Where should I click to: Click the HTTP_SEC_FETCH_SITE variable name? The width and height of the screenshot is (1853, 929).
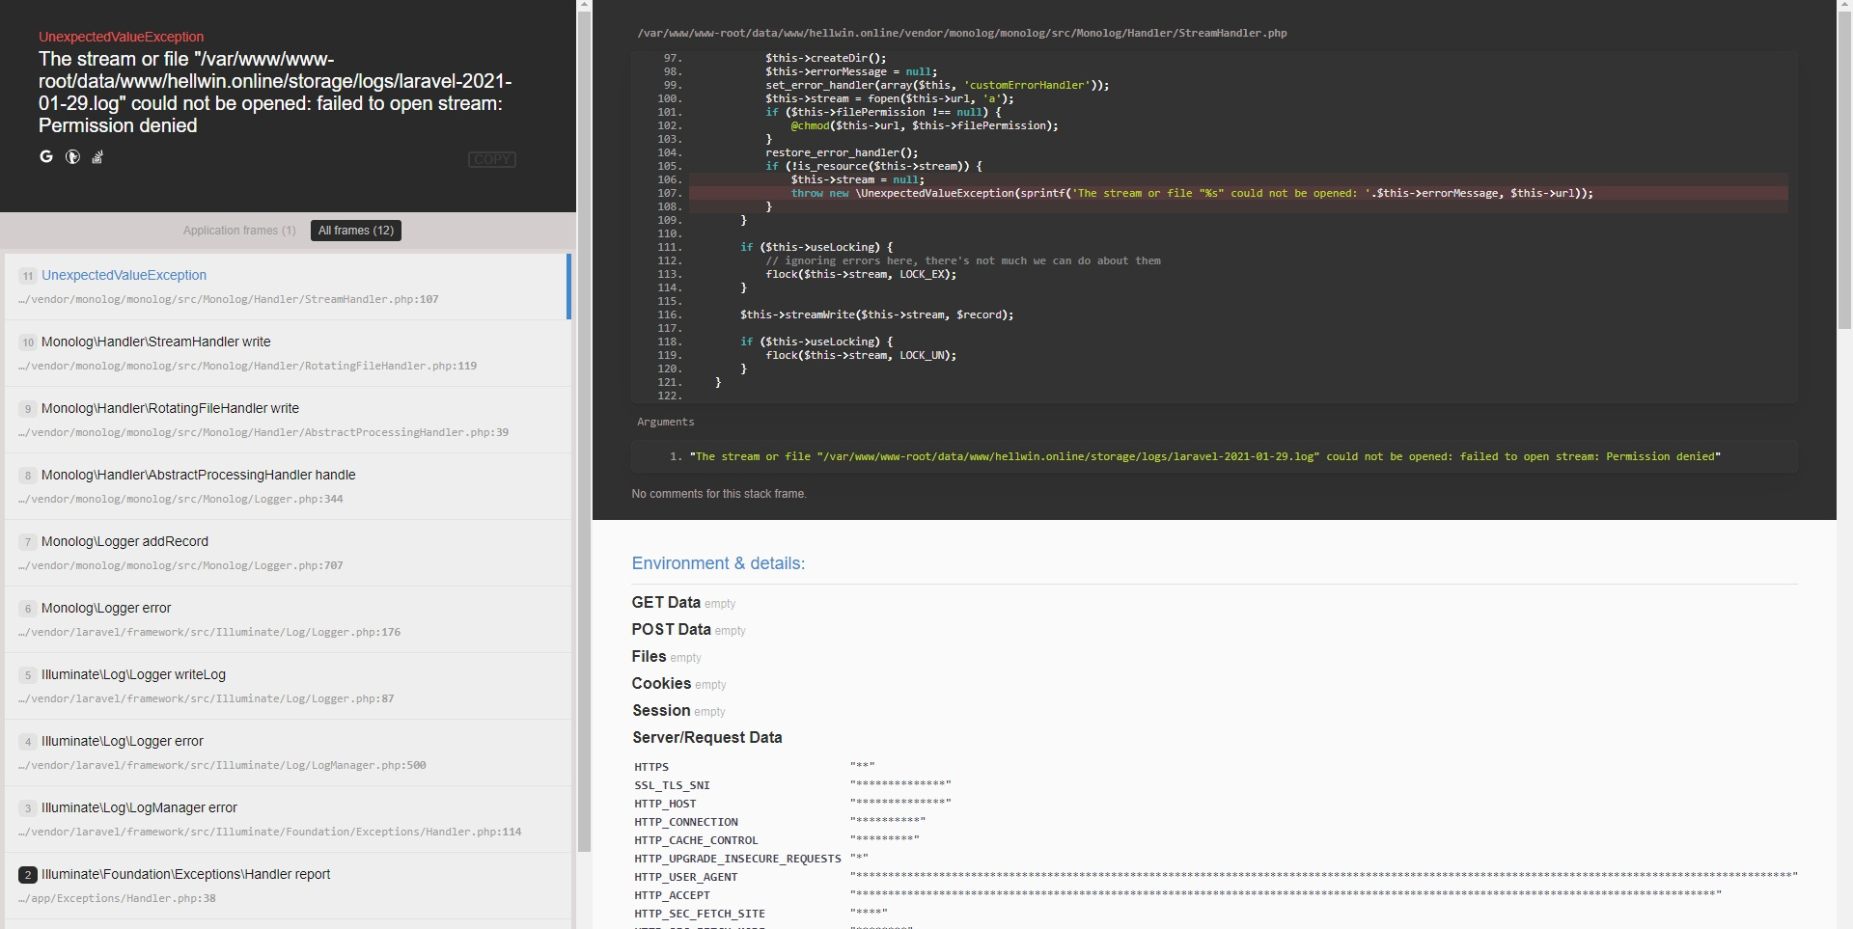700,914
